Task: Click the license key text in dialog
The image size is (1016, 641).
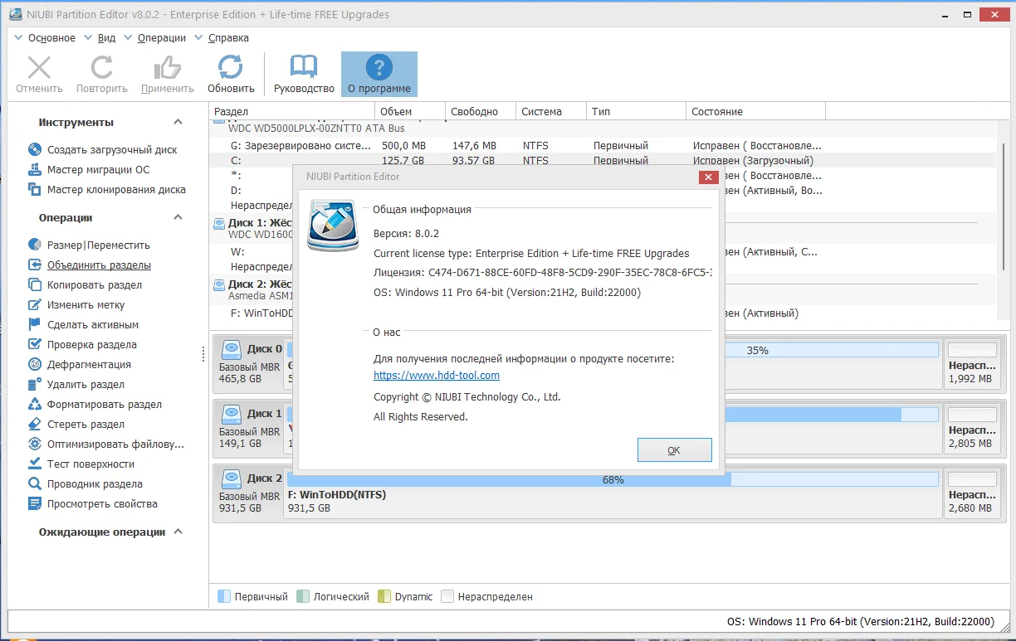Action: 543,272
